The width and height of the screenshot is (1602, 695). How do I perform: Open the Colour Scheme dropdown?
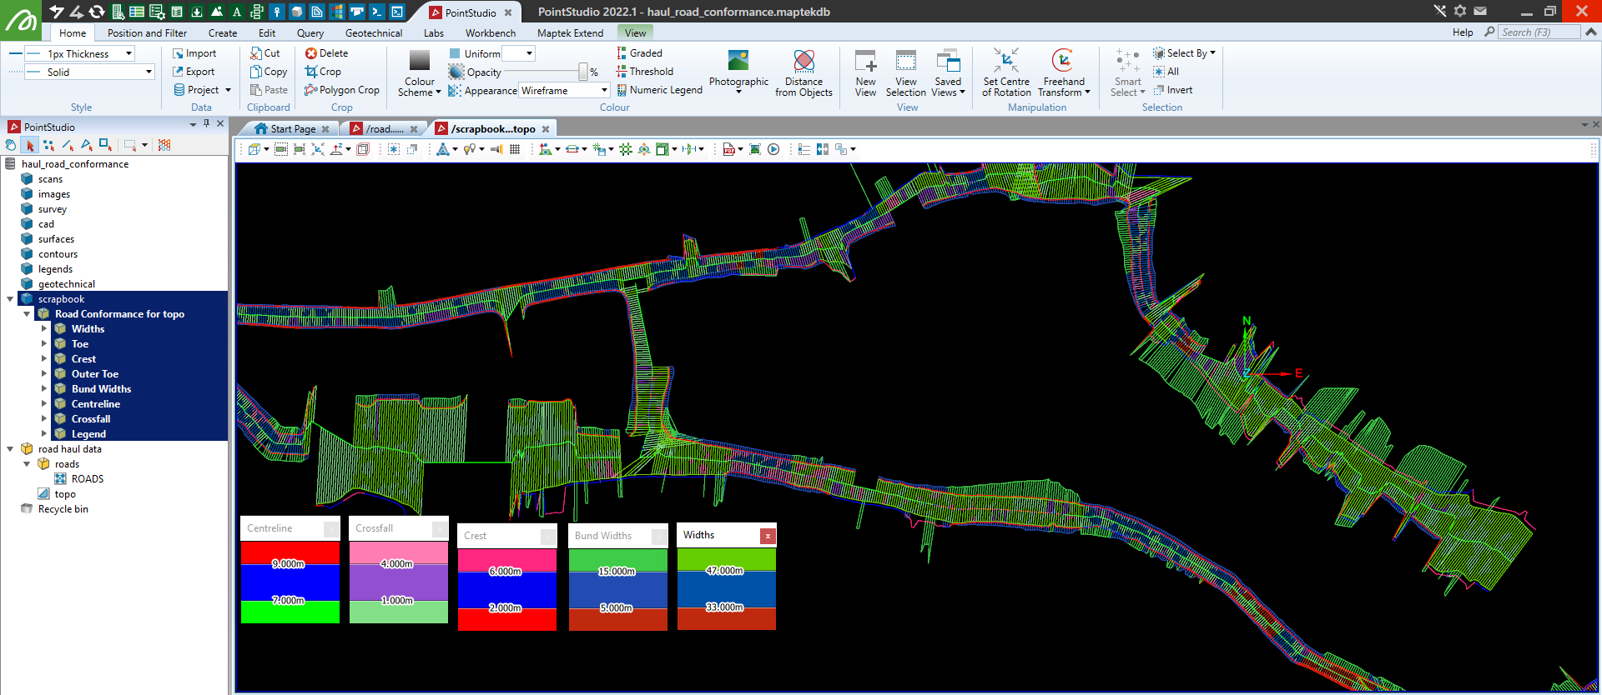[420, 73]
